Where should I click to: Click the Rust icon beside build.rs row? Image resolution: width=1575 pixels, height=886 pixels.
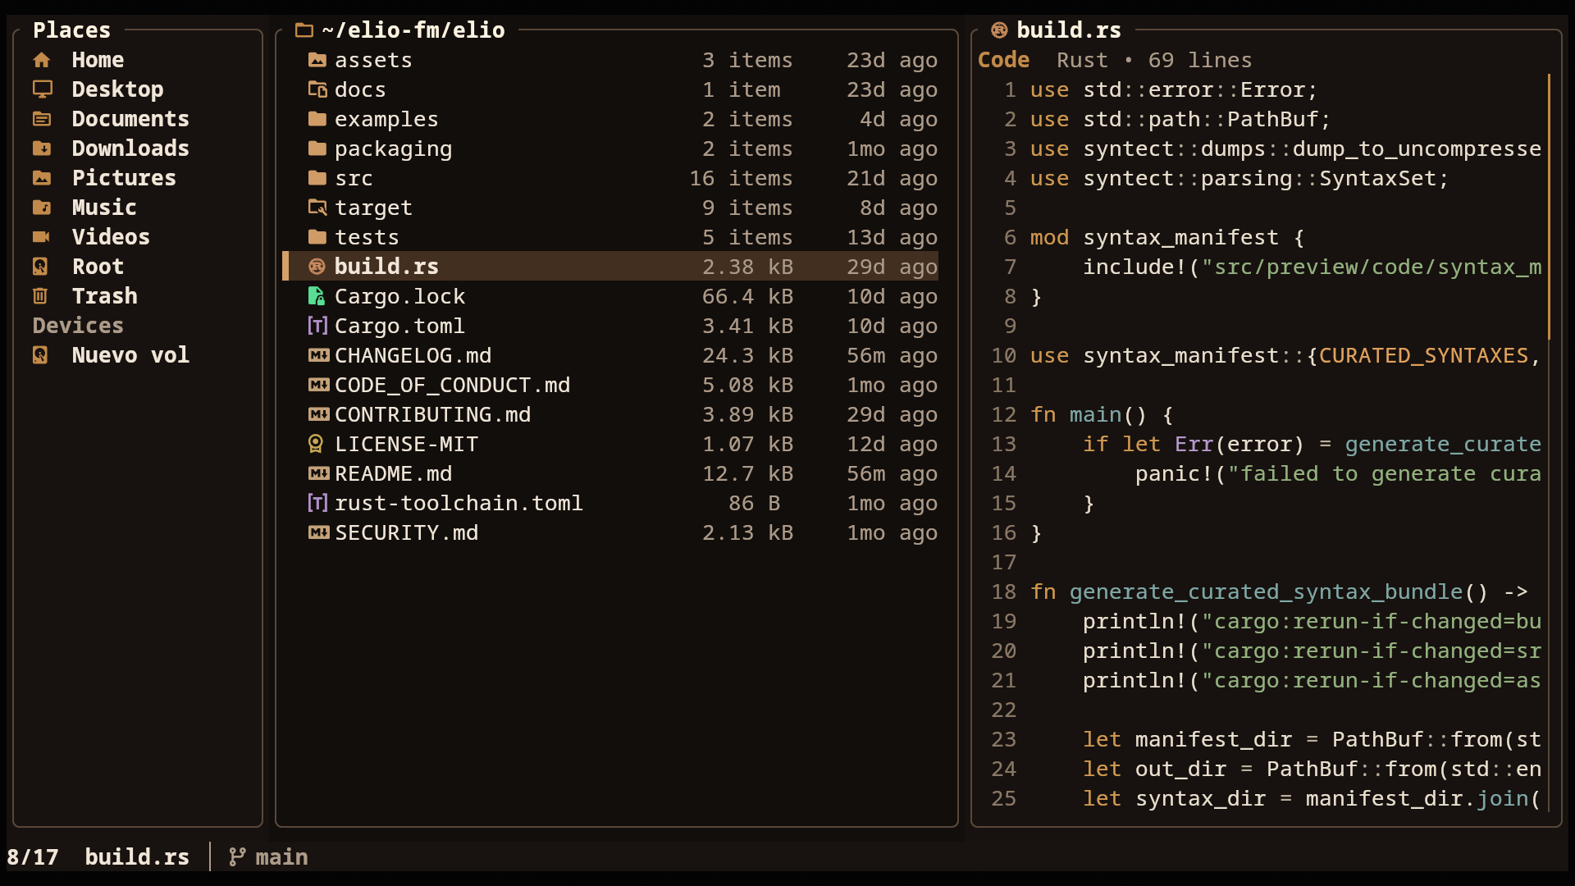317,267
